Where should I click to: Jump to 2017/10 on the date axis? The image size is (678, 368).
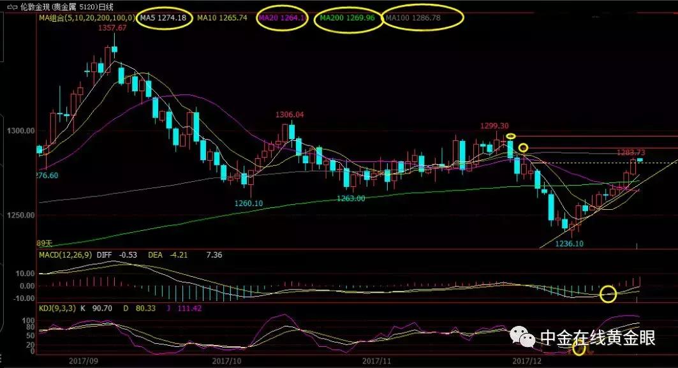228,360
